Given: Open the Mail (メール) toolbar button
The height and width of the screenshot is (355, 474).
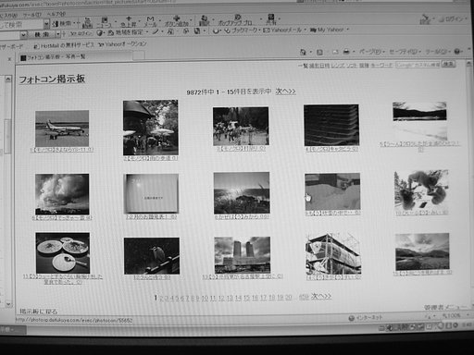Looking at the screenshot, I should [x=150, y=21].
